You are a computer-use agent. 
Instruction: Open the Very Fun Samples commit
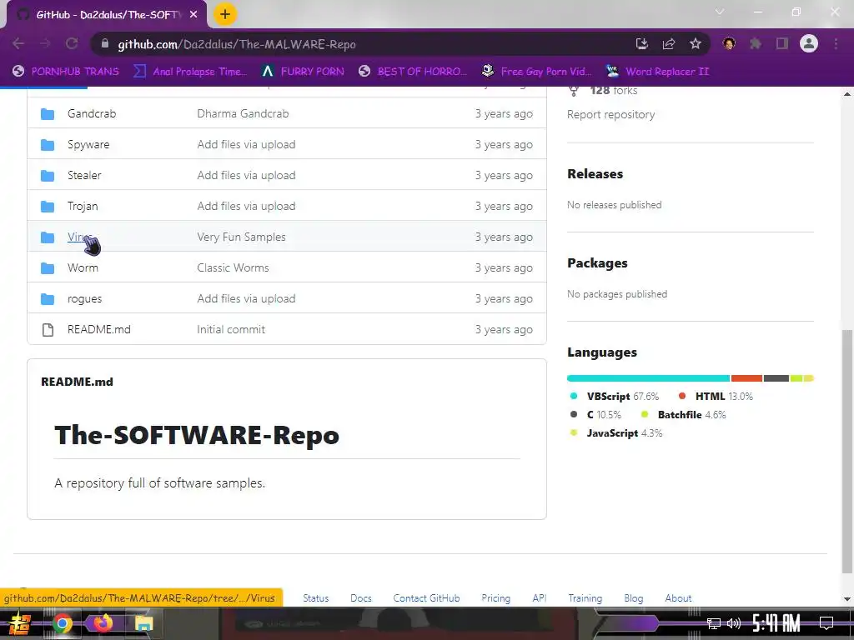tap(241, 237)
